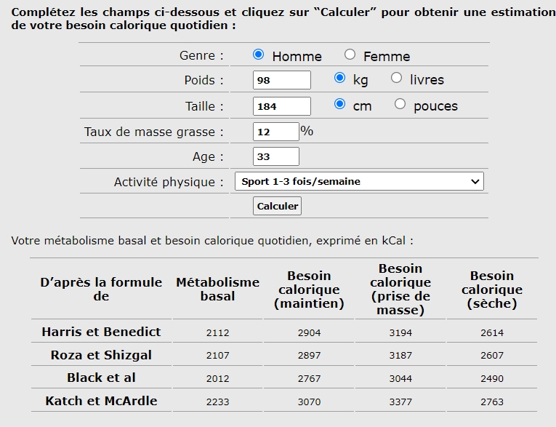Image resolution: width=556 pixels, height=427 pixels.
Task: Select the Femme gender radio button
Action: pyautogui.click(x=350, y=55)
